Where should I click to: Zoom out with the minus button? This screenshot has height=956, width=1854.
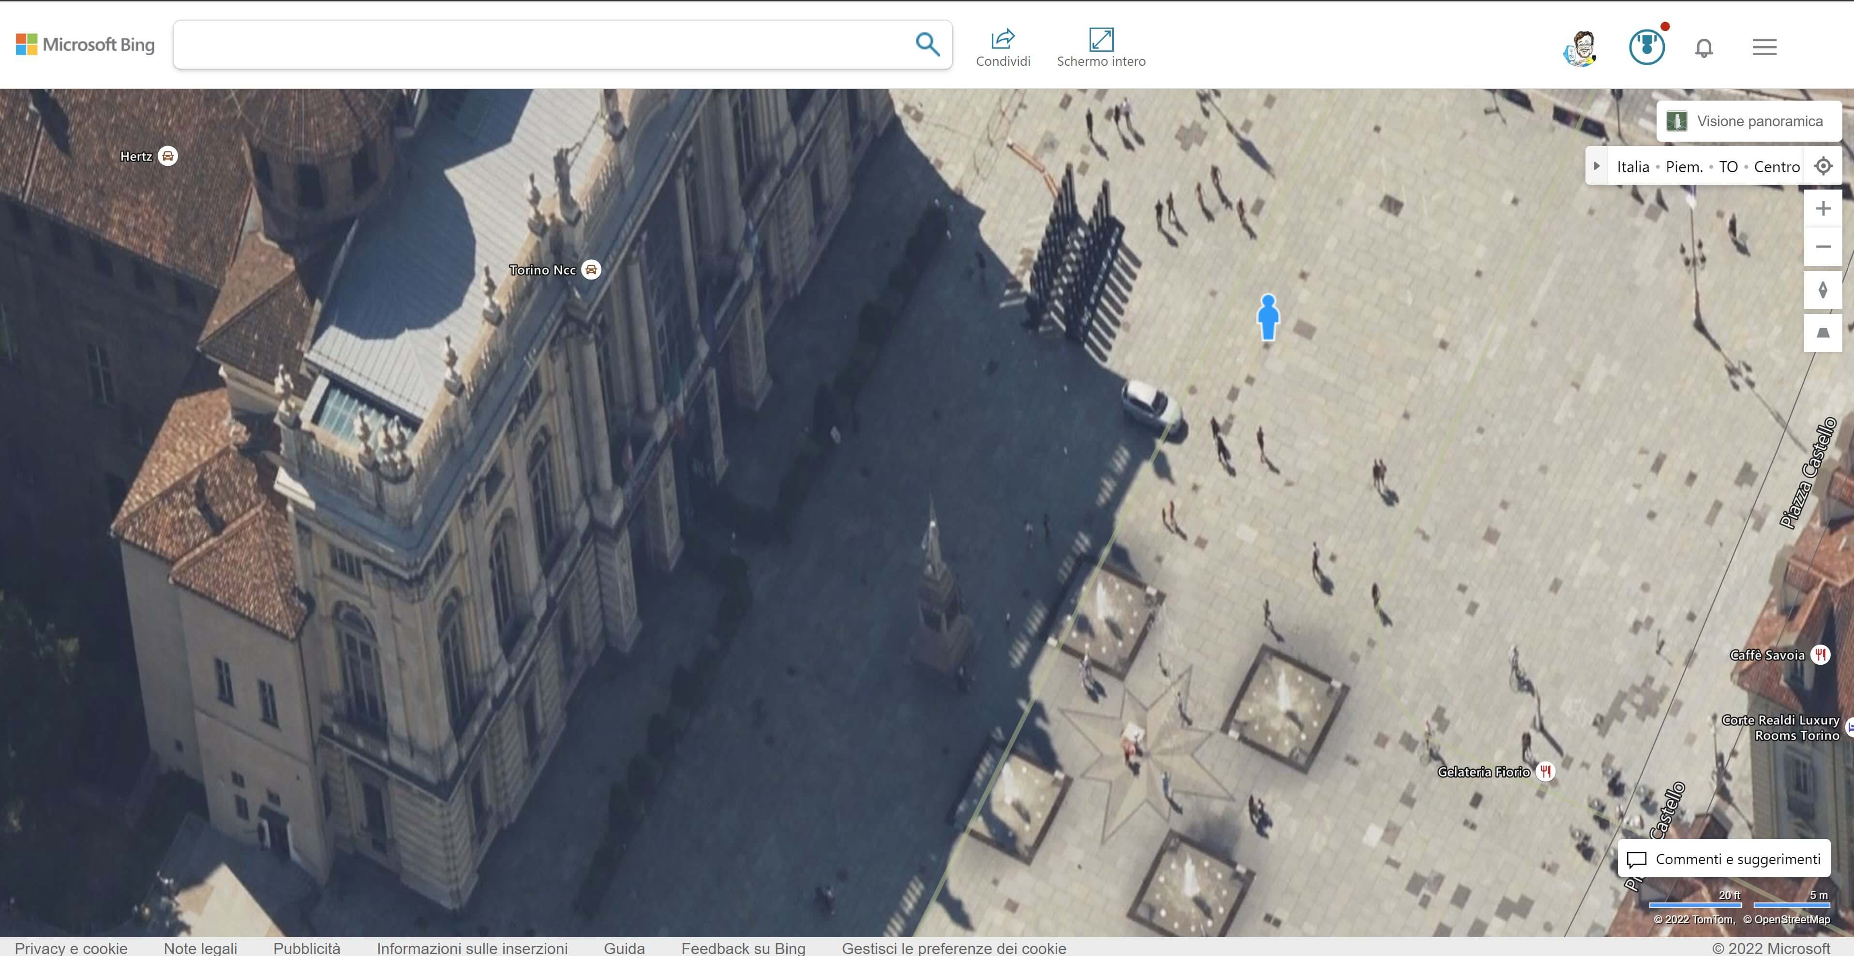click(x=1823, y=247)
